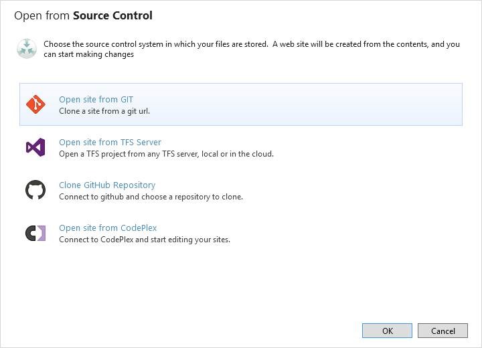Screen dimensions: 482x348
Task: Click the GitHub Octocat icon
Action: tap(35, 190)
